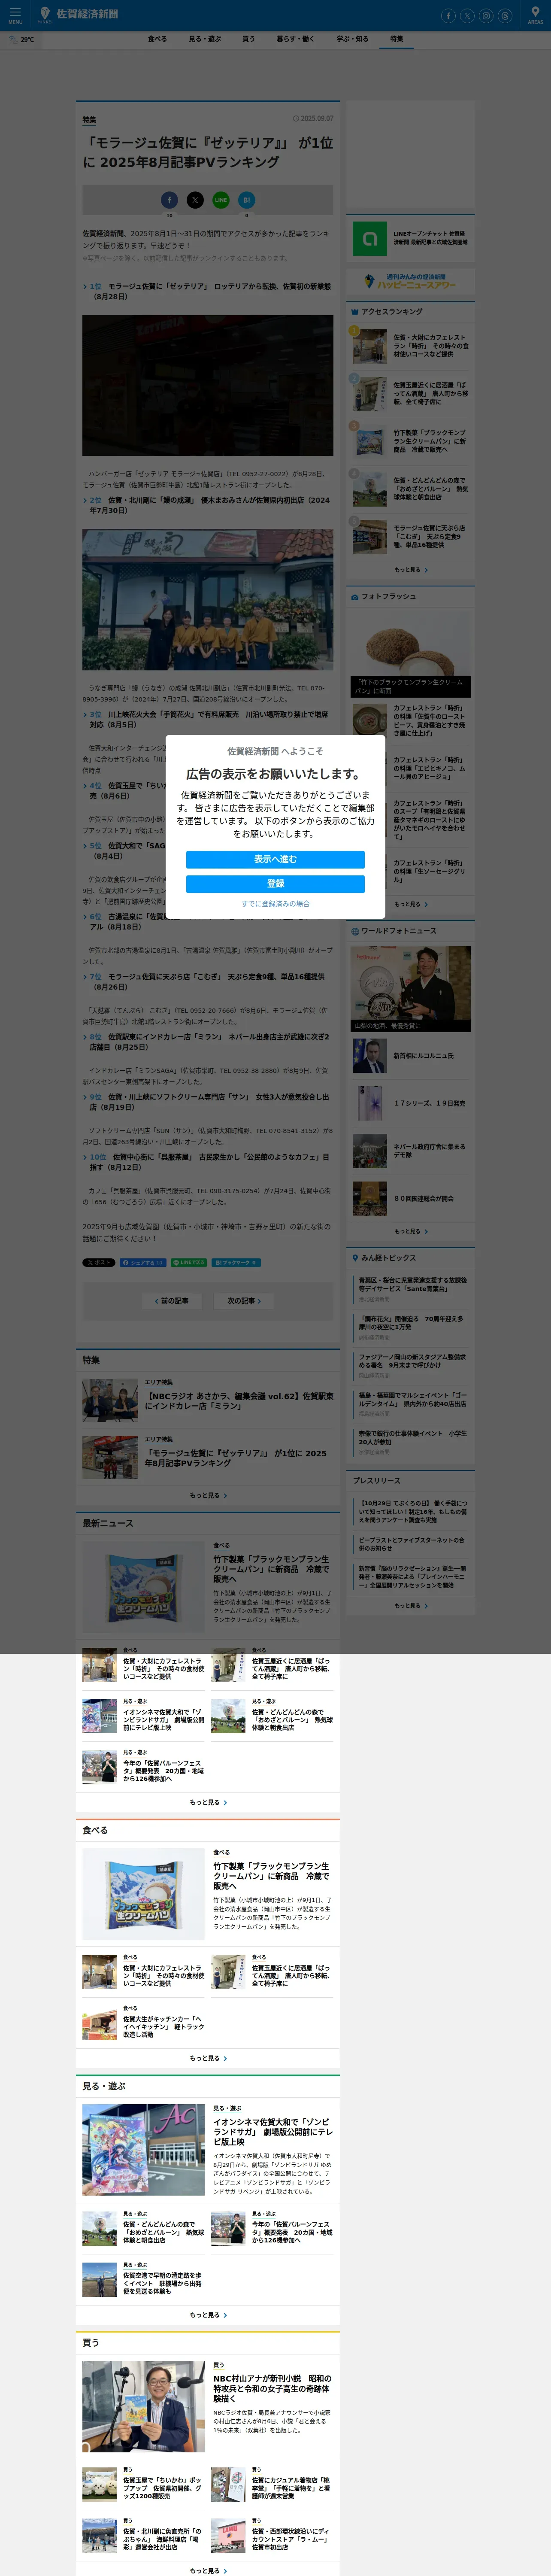The image size is (551, 2576).
Task: Select 見る・遊ぶ in the navigation bar
Action: tap(205, 39)
